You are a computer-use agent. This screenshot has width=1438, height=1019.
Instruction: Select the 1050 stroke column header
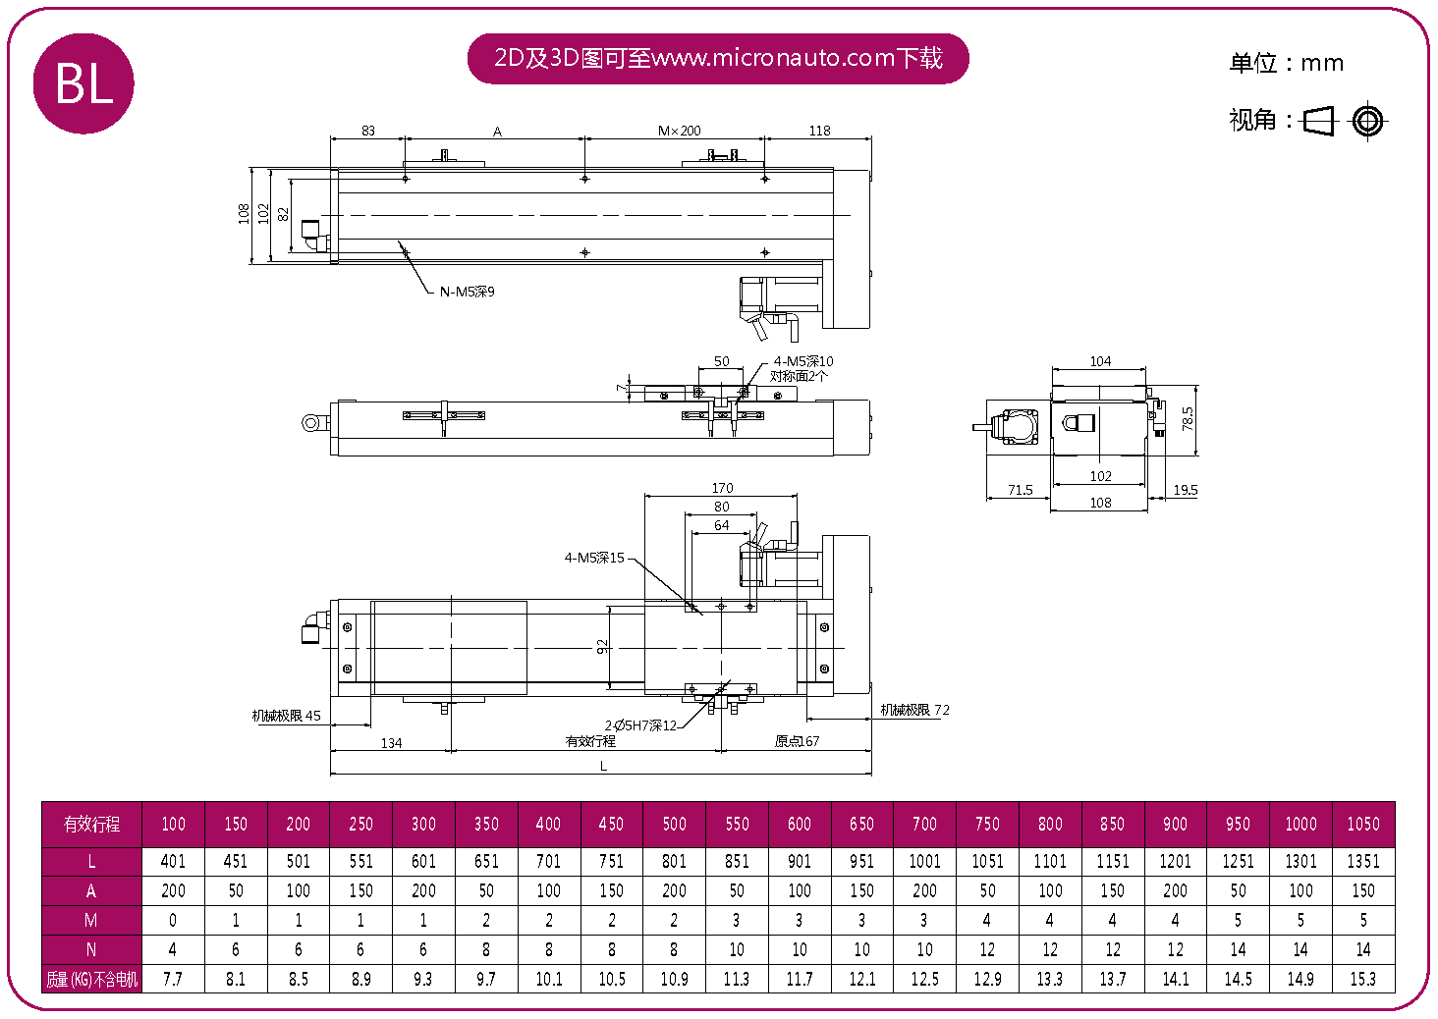[1362, 824]
